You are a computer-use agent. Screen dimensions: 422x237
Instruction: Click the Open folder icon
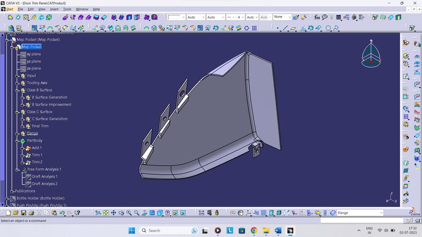point(16,213)
